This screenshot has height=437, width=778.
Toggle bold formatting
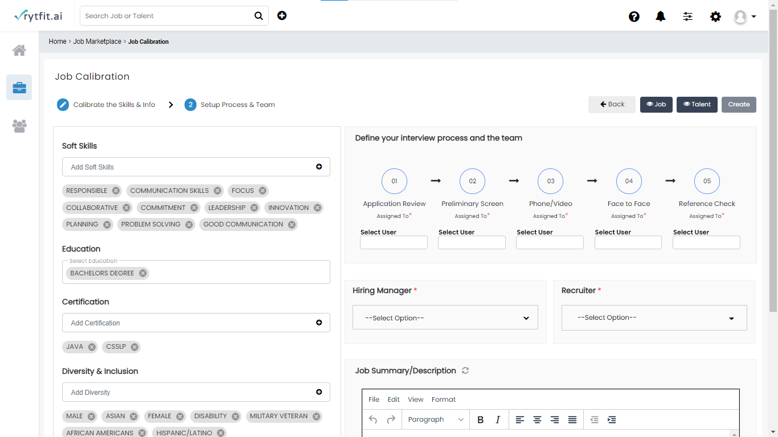[480, 419]
